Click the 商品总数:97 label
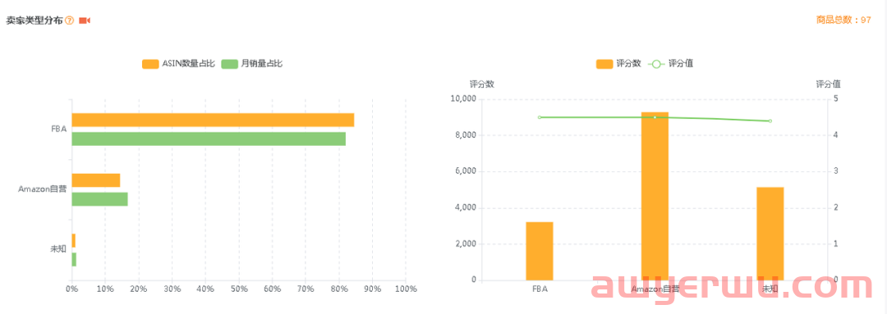887x314 pixels. (844, 20)
